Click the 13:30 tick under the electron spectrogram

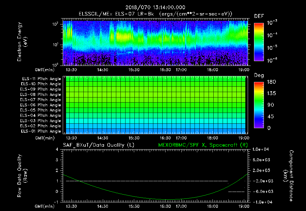[71, 70]
